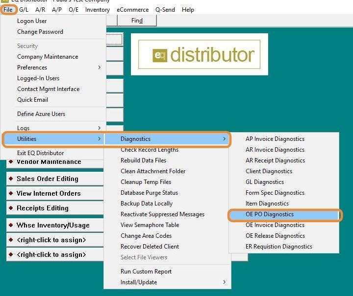The width and height of the screenshot is (353, 296).
Task: Expand the Install/Update submenu
Action: click(x=167, y=282)
